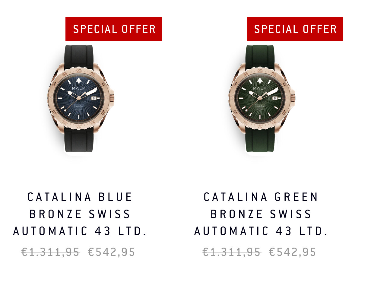Click the €542,95 sale price under Catalina Blue
371x282 pixels.
tap(112, 252)
